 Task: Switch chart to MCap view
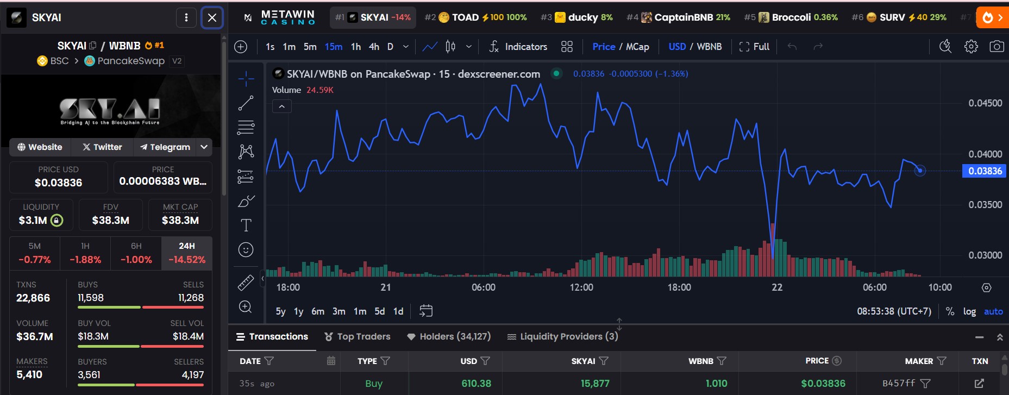click(x=637, y=47)
